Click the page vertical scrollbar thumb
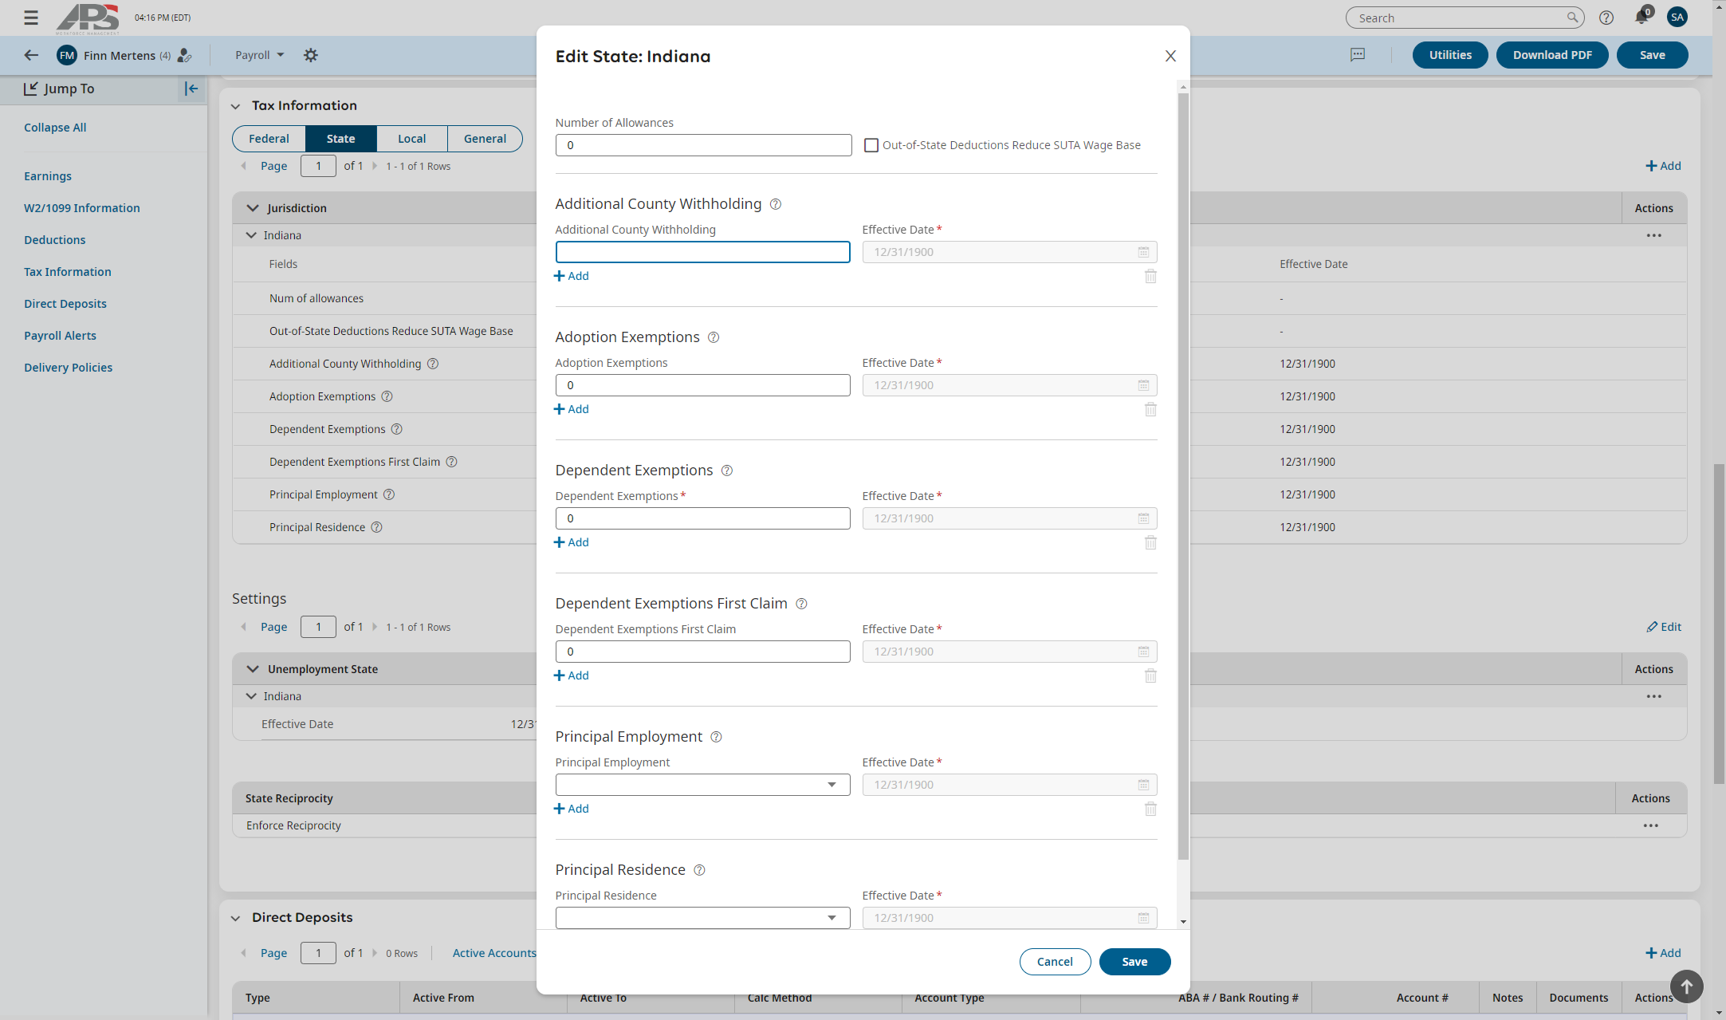The image size is (1726, 1020). pyautogui.click(x=1719, y=623)
